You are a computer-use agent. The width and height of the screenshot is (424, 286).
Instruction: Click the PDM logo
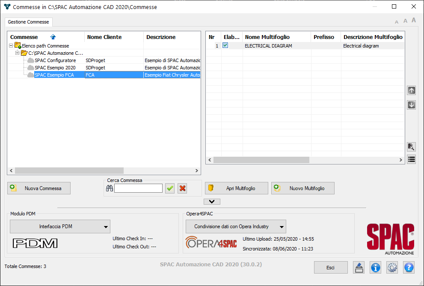point(35,243)
